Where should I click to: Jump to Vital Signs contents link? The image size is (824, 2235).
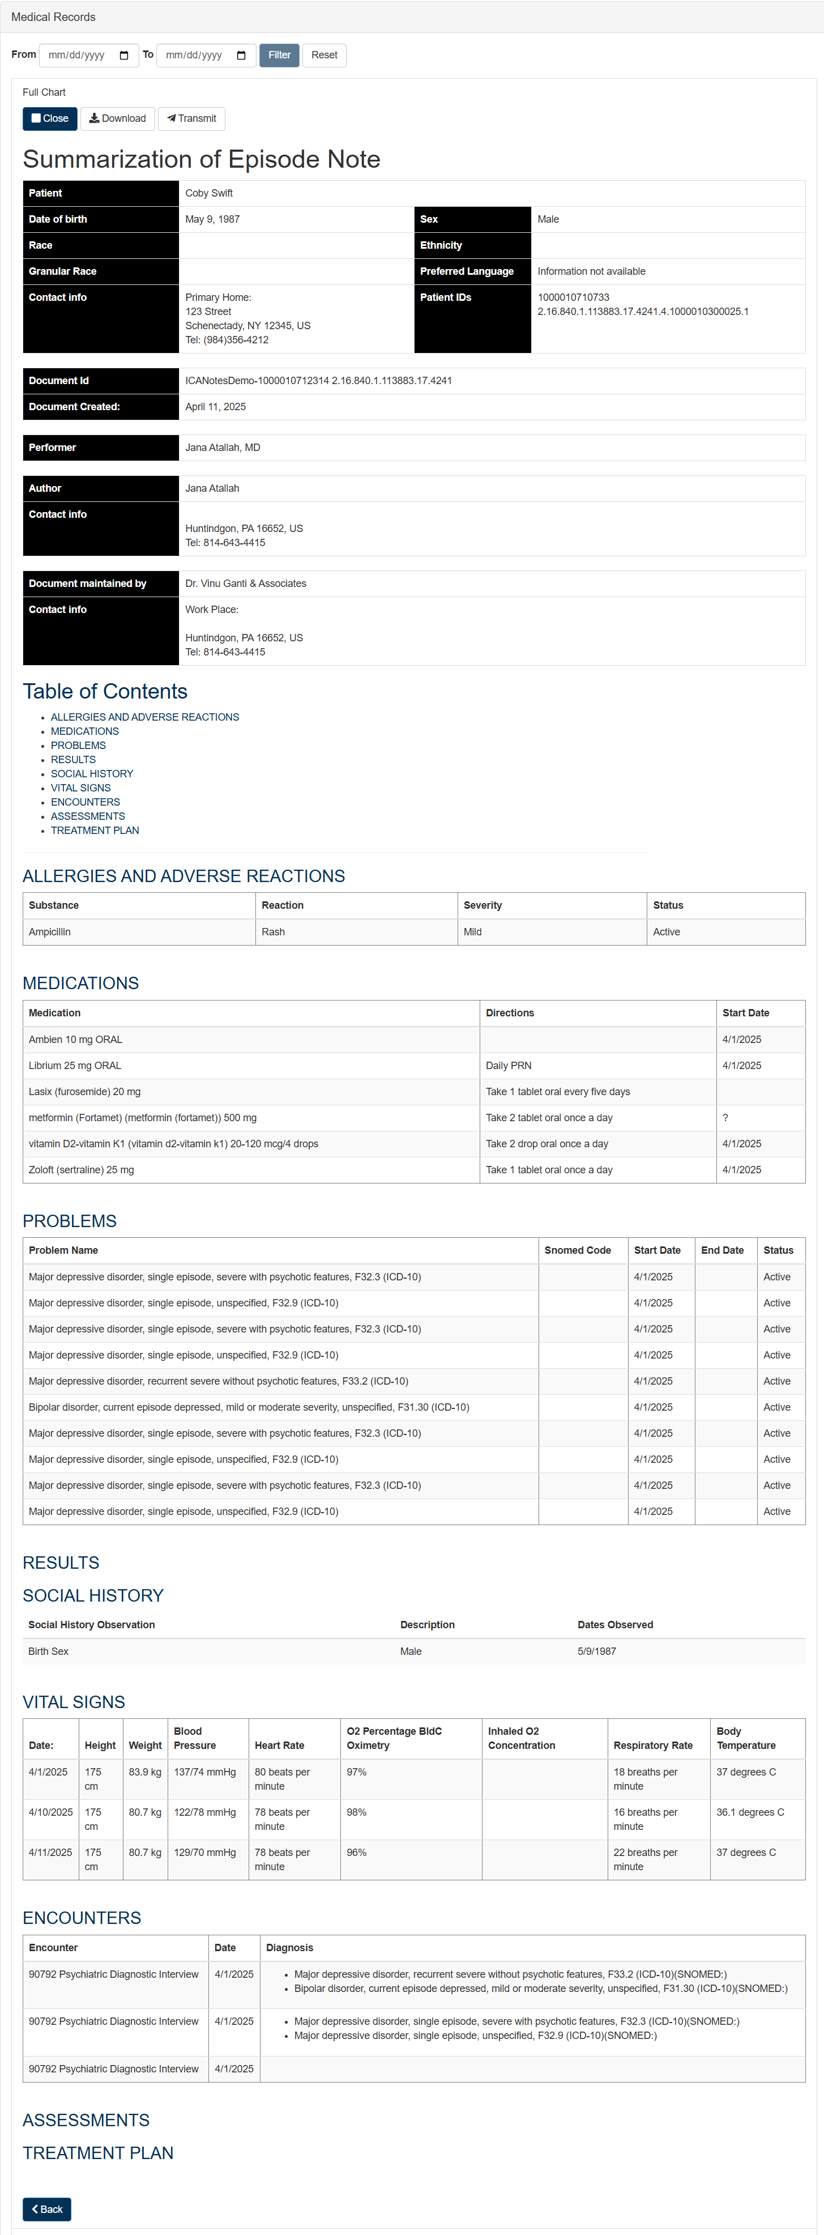coord(80,788)
